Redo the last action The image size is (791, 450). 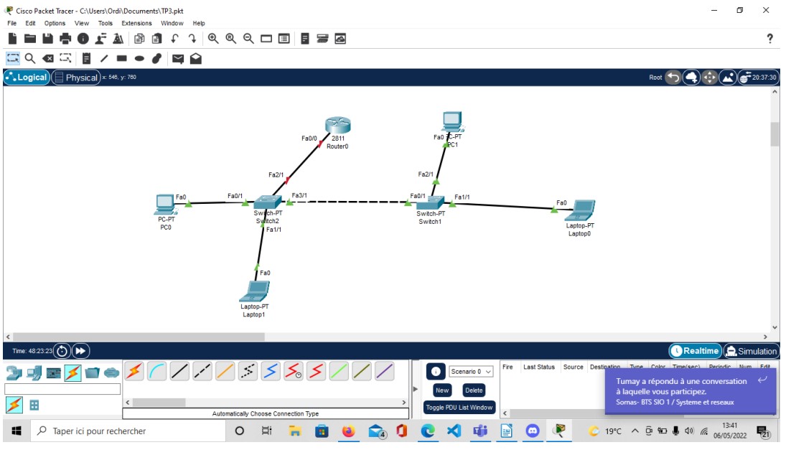click(x=192, y=39)
